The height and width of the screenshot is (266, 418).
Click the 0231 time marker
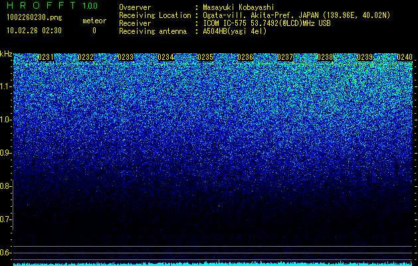tap(46, 57)
